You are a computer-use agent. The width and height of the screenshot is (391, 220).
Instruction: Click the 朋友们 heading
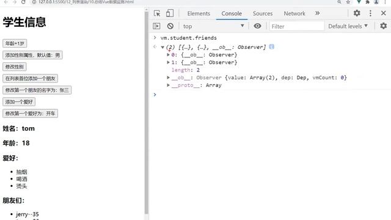coord(13,200)
